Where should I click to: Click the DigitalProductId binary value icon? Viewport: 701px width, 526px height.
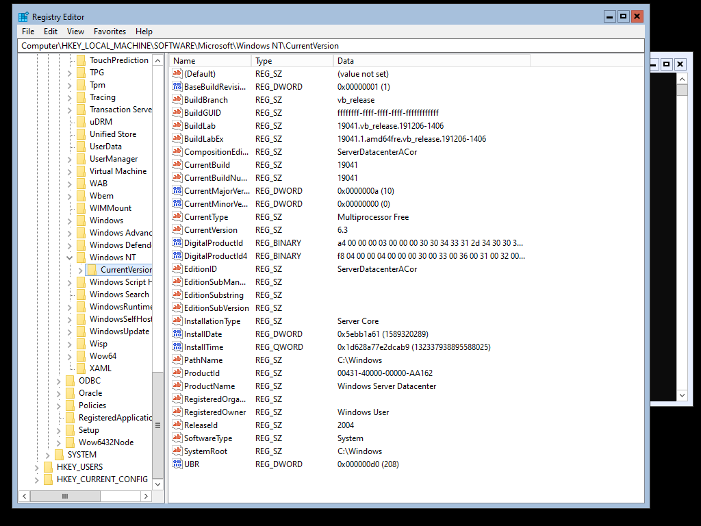(177, 243)
